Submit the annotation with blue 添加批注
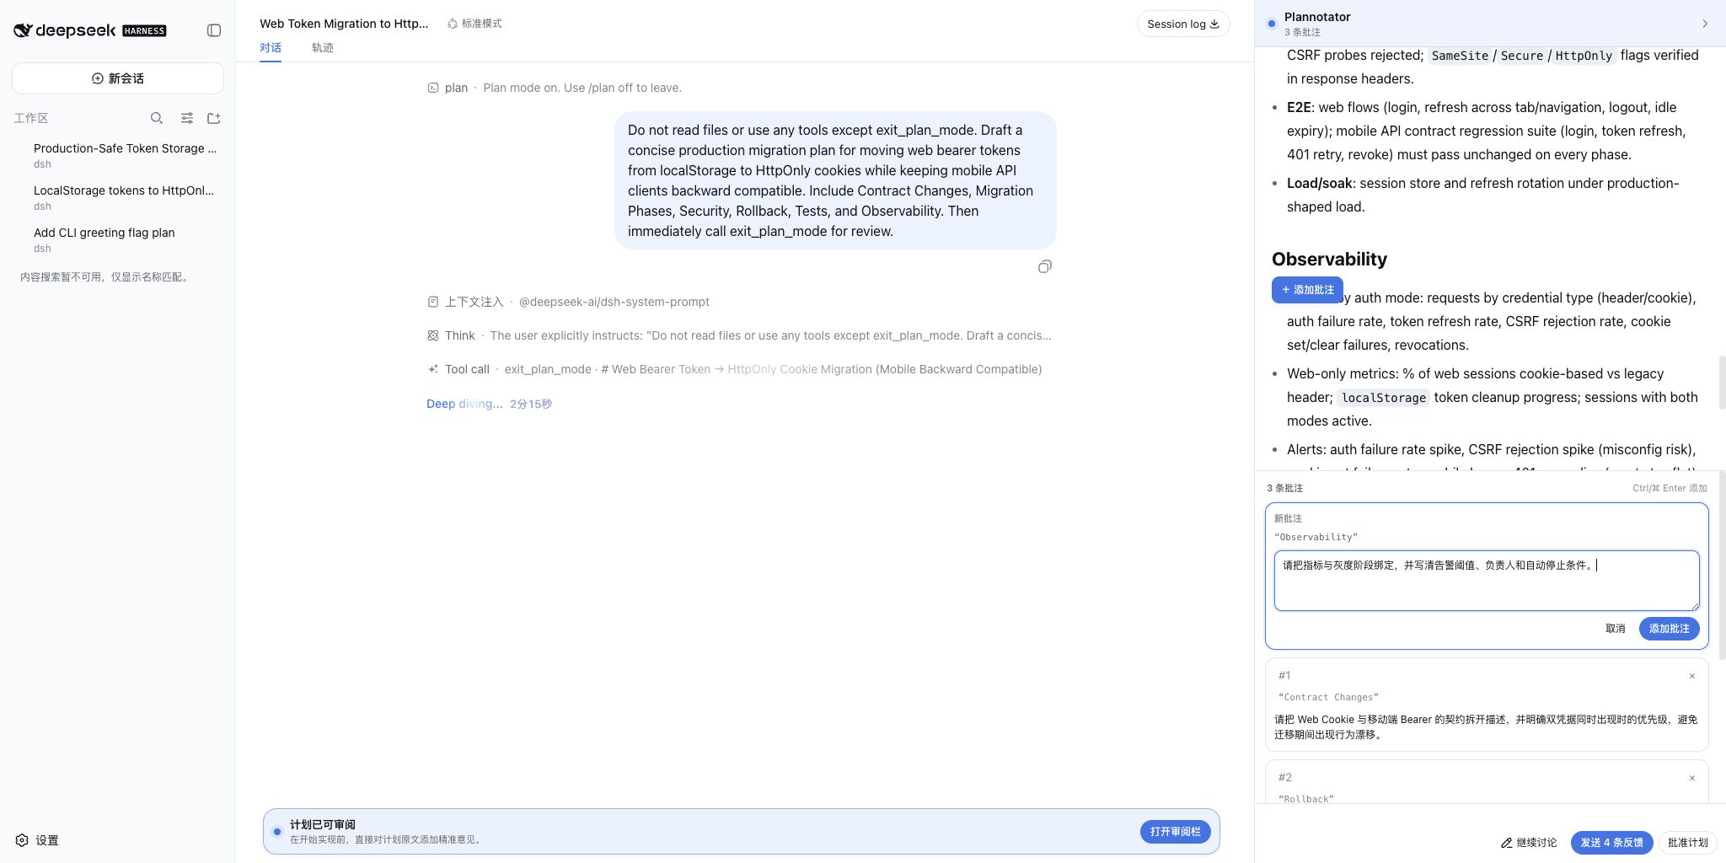1726x863 pixels. coord(1669,629)
